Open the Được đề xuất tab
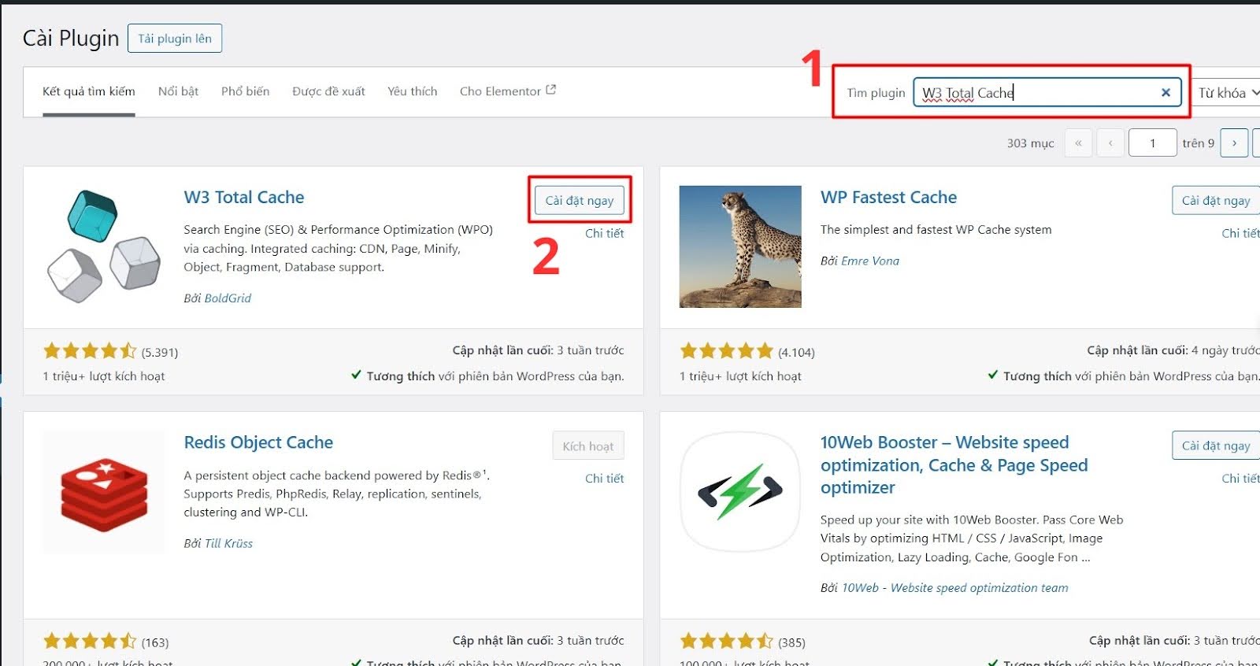 (328, 91)
